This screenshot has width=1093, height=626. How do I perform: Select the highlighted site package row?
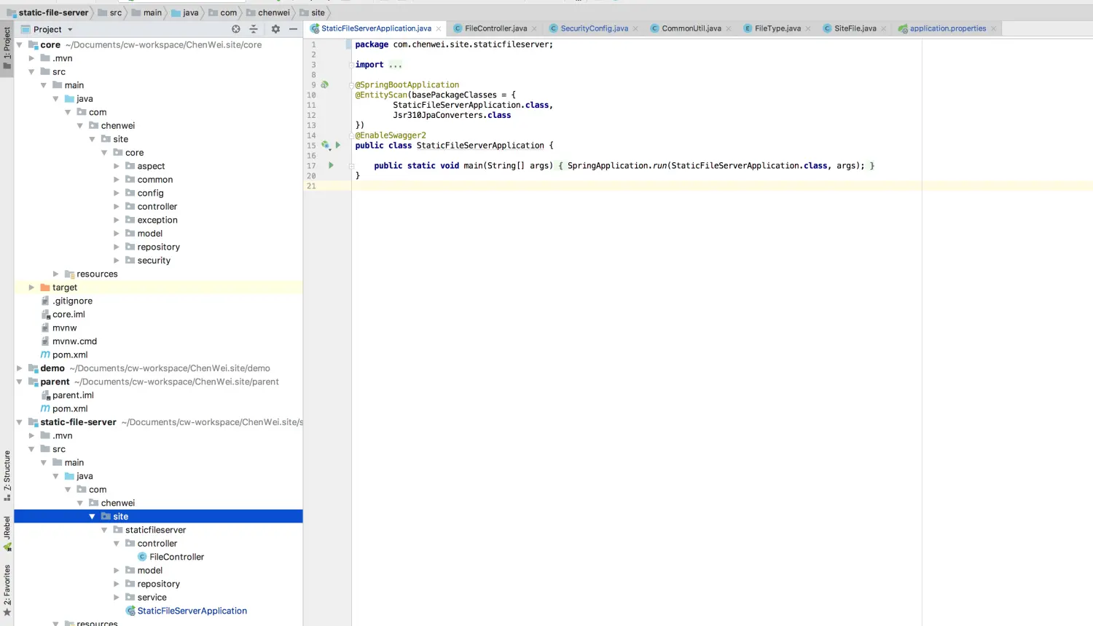[158, 516]
